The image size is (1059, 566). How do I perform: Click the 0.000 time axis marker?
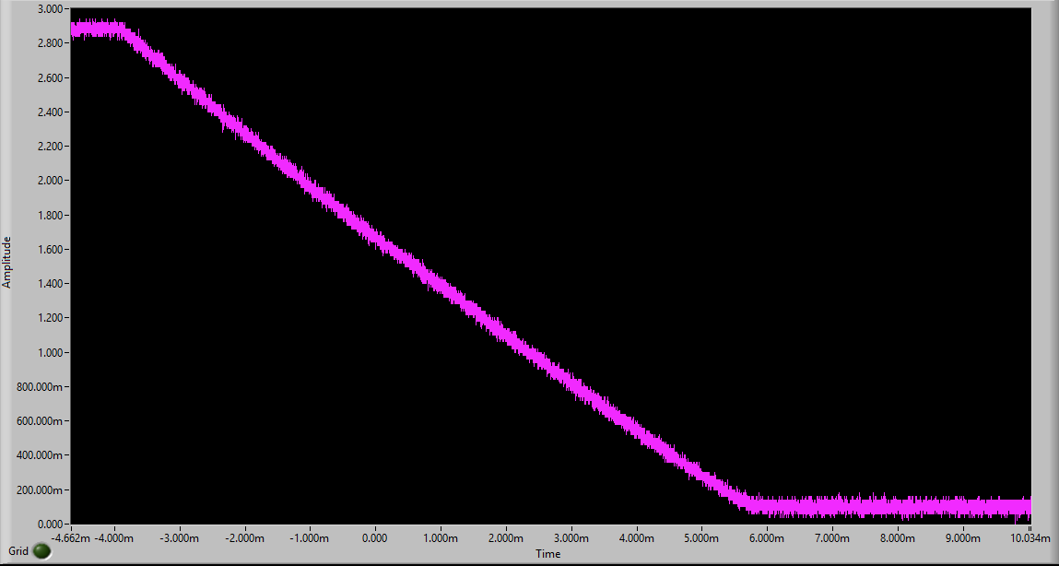click(x=375, y=538)
